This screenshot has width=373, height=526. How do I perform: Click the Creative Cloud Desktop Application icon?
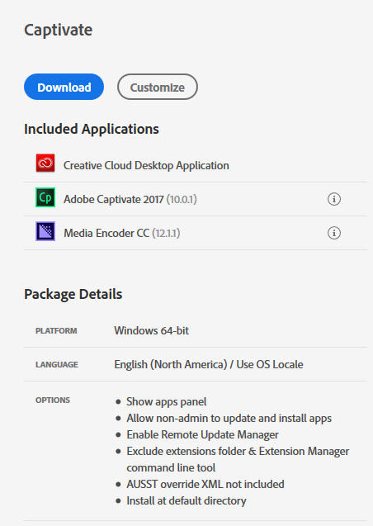pyautogui.click(x=45, y=163)
